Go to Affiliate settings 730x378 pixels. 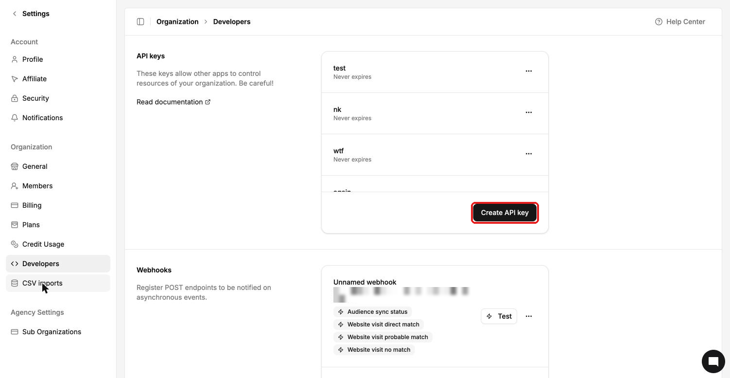pyautogui.click(x=58, y=79)
